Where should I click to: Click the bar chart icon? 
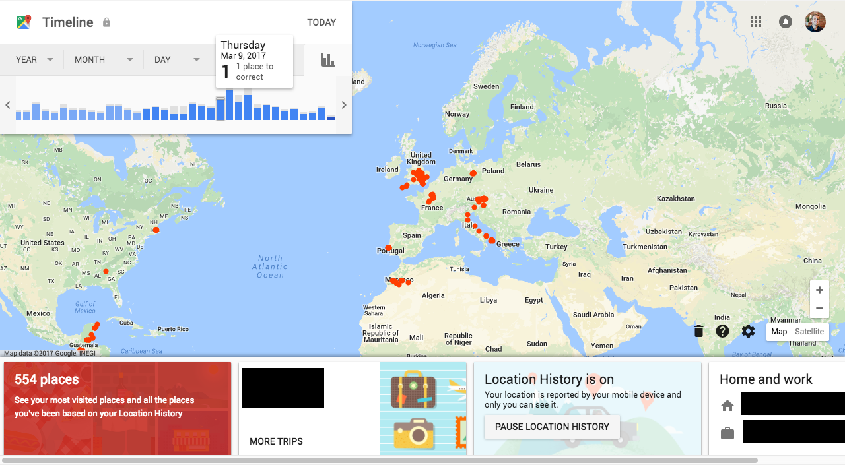point(328,60)
